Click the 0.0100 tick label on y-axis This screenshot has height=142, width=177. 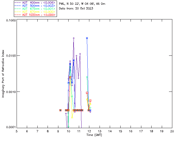pos(11,56)
